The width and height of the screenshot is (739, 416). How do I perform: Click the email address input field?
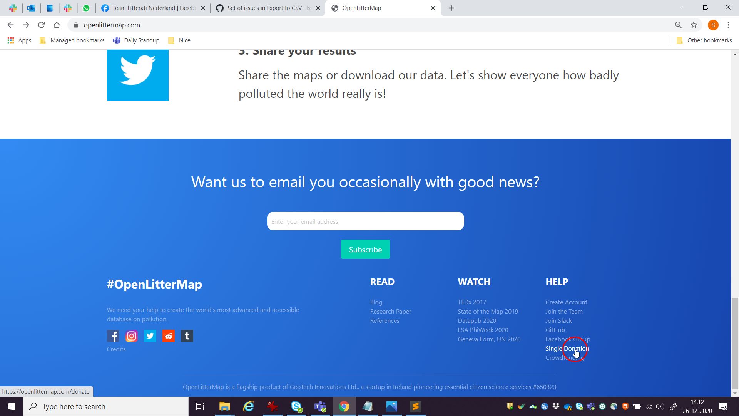click(365, 221)
